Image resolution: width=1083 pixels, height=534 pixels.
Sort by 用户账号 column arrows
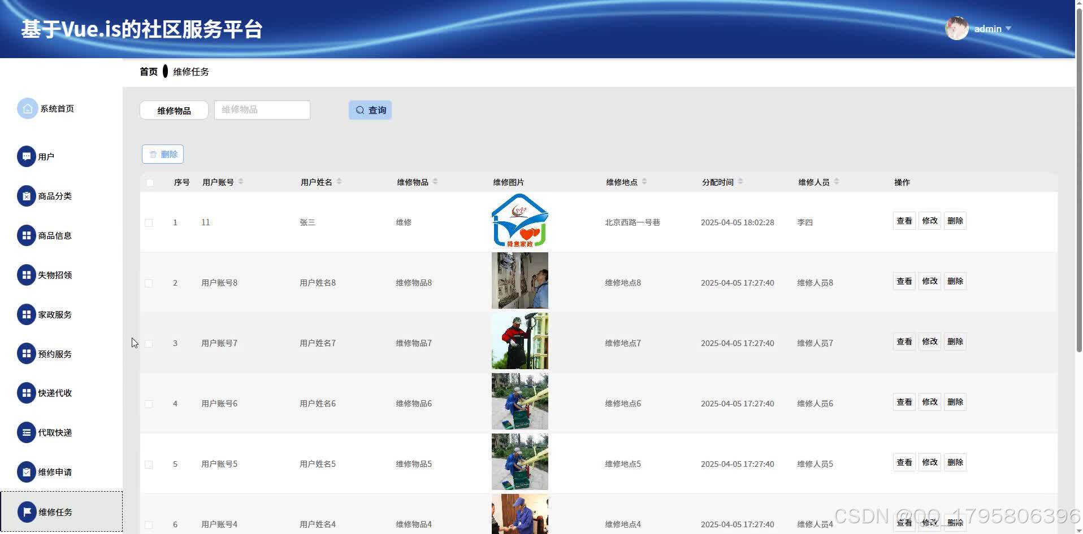point(241,181)
